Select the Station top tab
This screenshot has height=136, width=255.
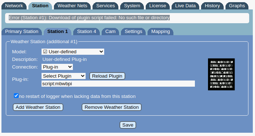(x=40, y=6)
